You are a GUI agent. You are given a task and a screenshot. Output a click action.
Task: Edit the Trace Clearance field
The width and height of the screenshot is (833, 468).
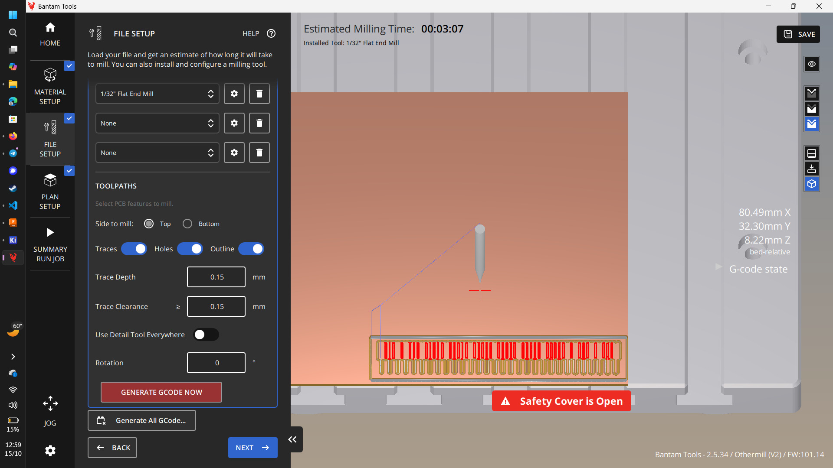click(x=216, y=306)
